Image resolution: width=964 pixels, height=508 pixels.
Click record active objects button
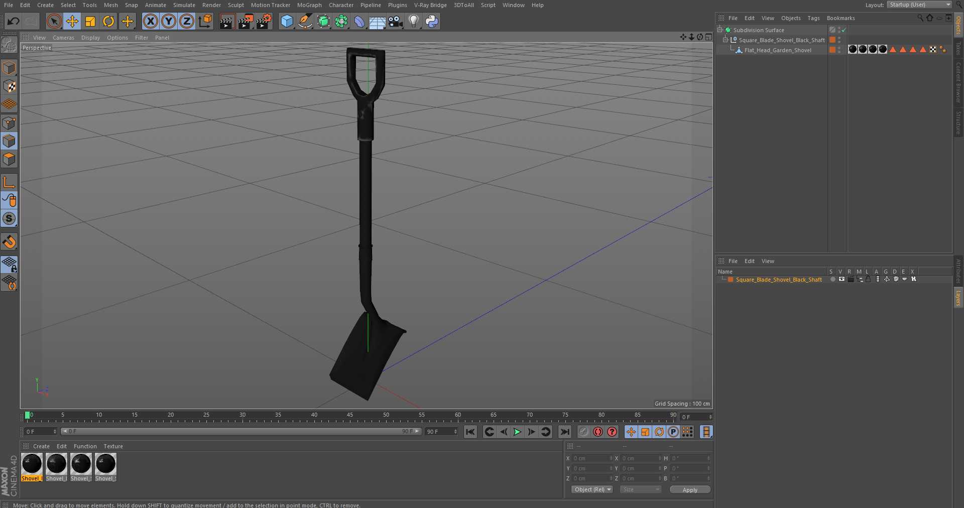583,432
